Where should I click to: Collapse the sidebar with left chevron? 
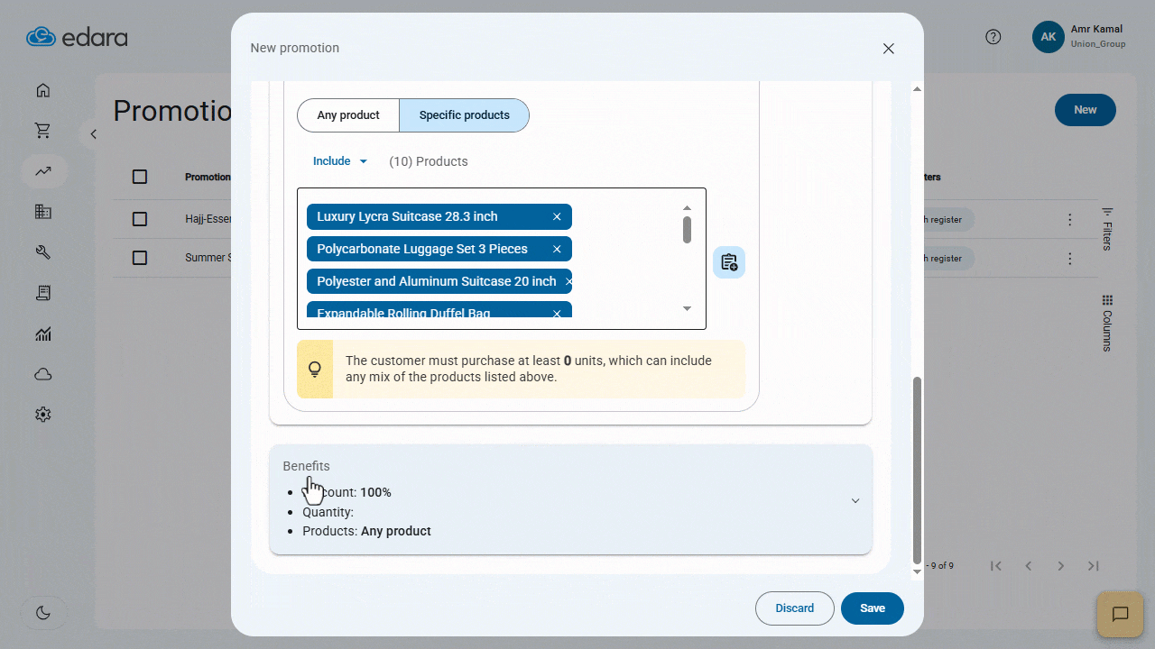coord(93,134)
